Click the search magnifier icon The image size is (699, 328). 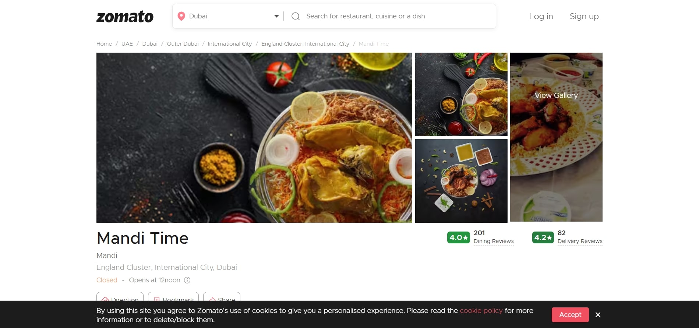coord(296,16)
